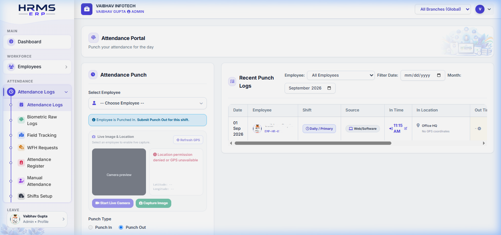
Task: Click the calendar icon in Filter Date field
Action: (x=439, y=75)
